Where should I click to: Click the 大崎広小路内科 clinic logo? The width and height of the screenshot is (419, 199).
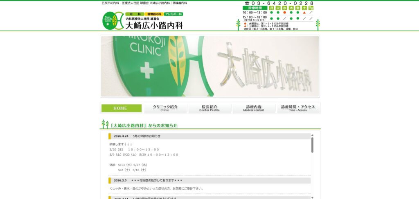113,21
